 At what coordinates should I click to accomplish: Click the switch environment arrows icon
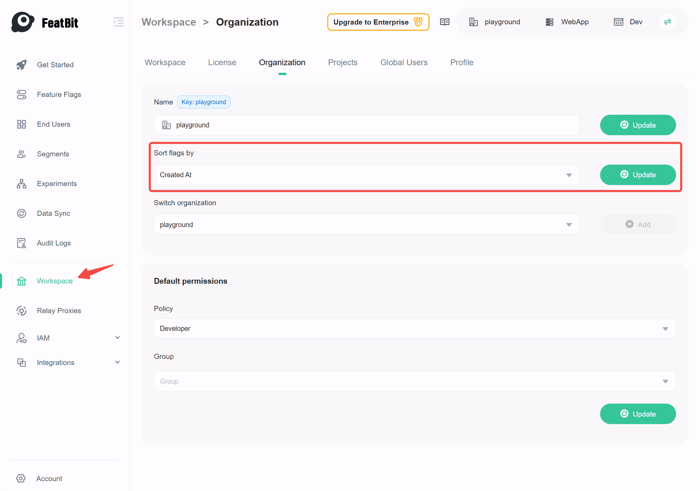pyautogui.click(x=667, y=22)
